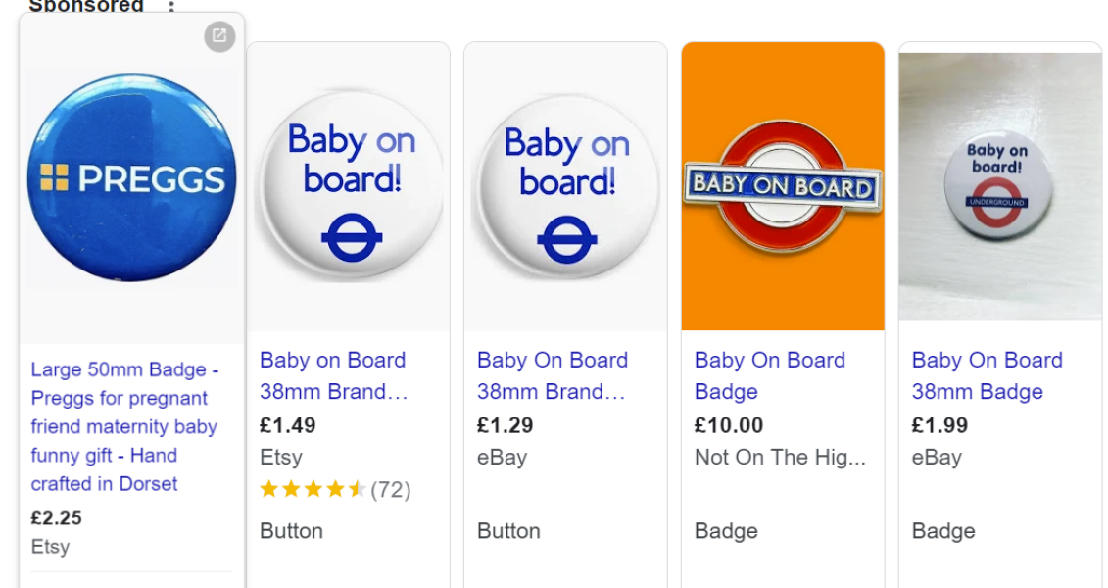The width and height of the screenshot is (1108, 588).
Task: Open the Baby On Board 38mm eBay listing
Action: click(551, 375)
